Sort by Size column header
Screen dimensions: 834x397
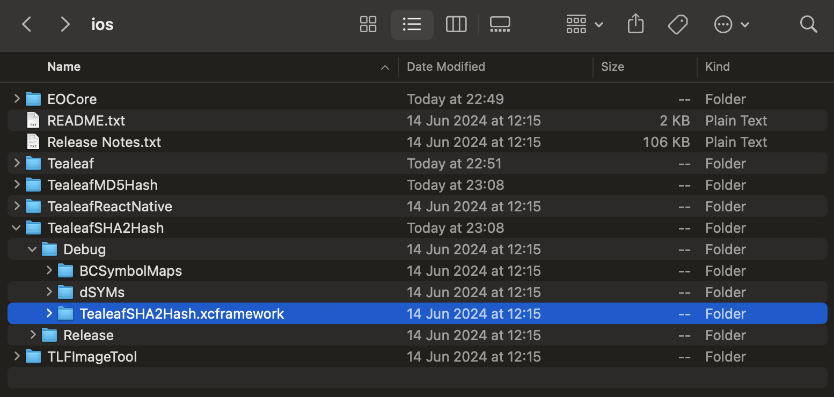point(612,67)
